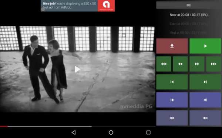Tap the Android back navigation button
Image resolution: width=222 pixels, height=138 pixels.
(x=74, y=132)
